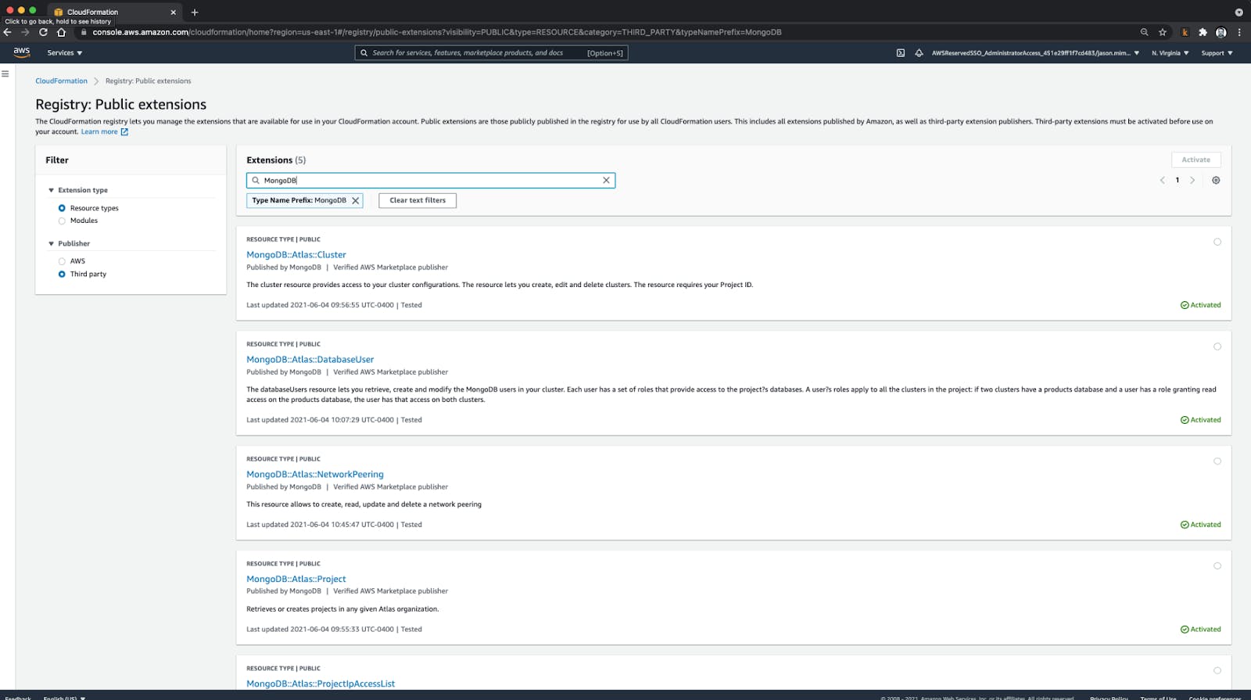This screenshot has height=700, width=1251.
Task: Click the browser back arrow
Action: click(x=8, y=32)
